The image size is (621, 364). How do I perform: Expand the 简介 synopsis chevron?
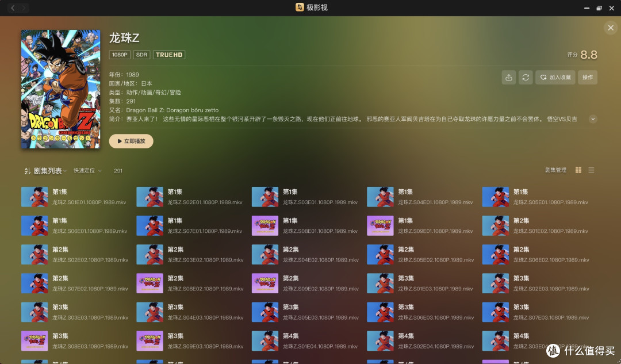click(x=593, y=119)
